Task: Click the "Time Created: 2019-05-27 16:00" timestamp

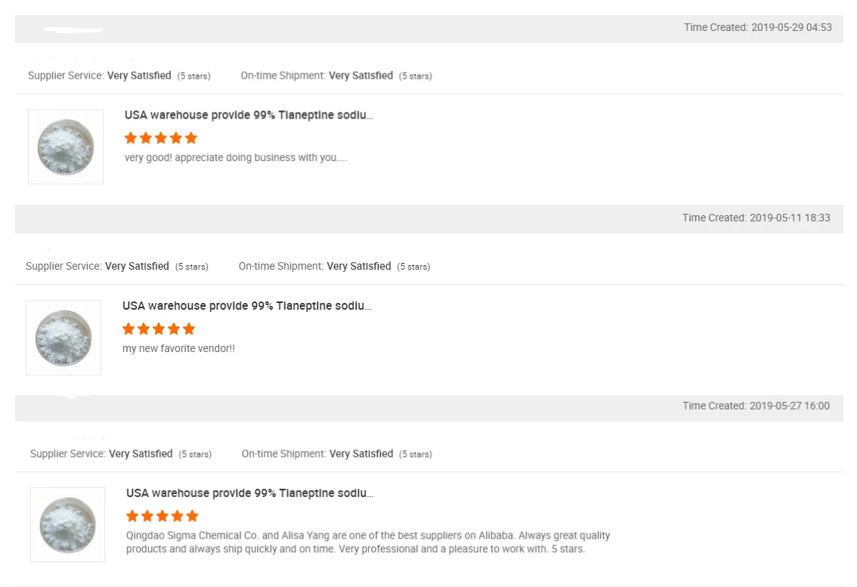Action: [756, 406]
